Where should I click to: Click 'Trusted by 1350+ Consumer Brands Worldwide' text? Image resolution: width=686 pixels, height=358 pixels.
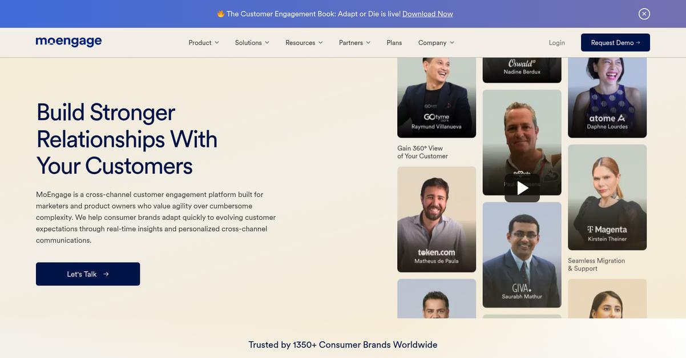coord(343,345)
